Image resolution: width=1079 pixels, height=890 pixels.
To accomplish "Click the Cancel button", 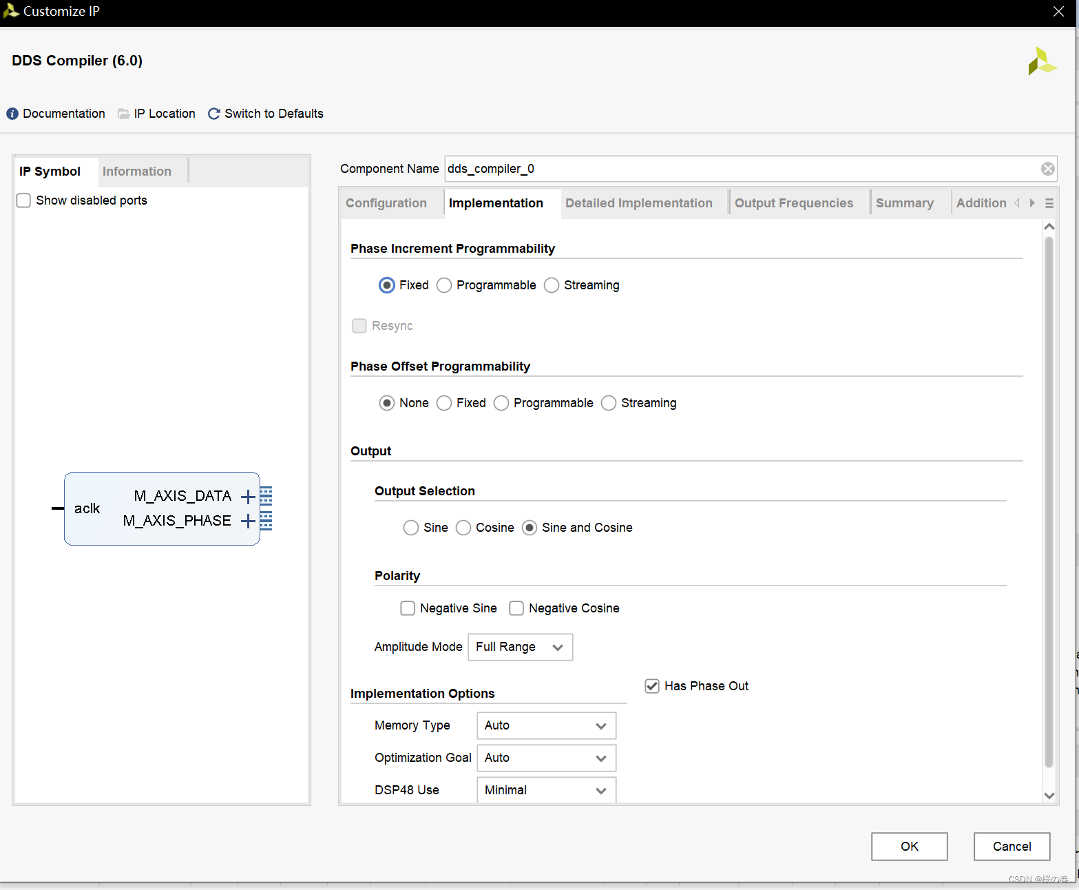I will (x=1012, y=847).
